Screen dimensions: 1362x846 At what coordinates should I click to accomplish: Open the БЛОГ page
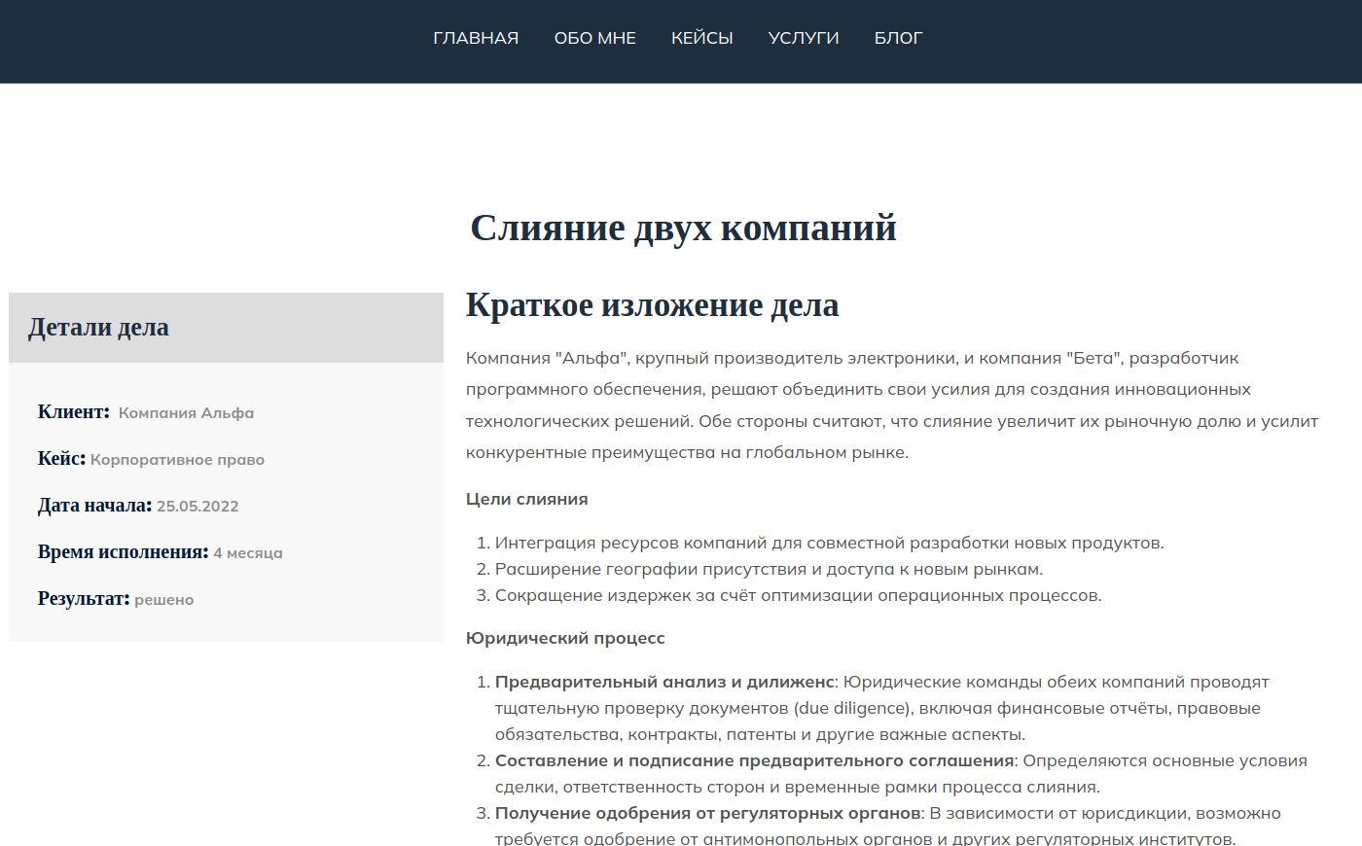coord(898,38)
